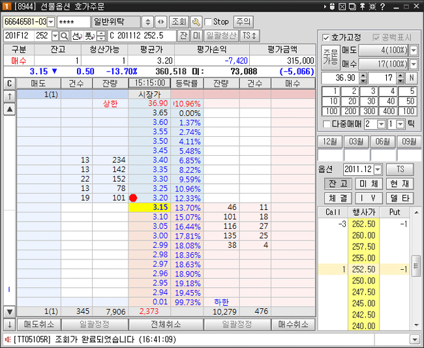Switch to the 미 체 view
This screenshot has height=348, width=424.
point(369,184)
